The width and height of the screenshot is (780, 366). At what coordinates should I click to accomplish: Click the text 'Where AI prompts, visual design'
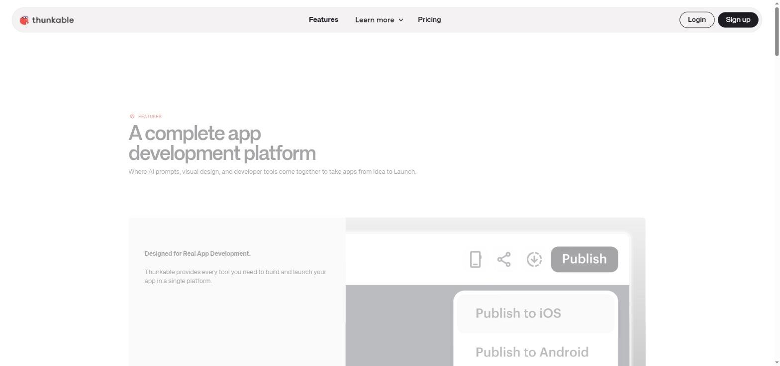(174, 172)
